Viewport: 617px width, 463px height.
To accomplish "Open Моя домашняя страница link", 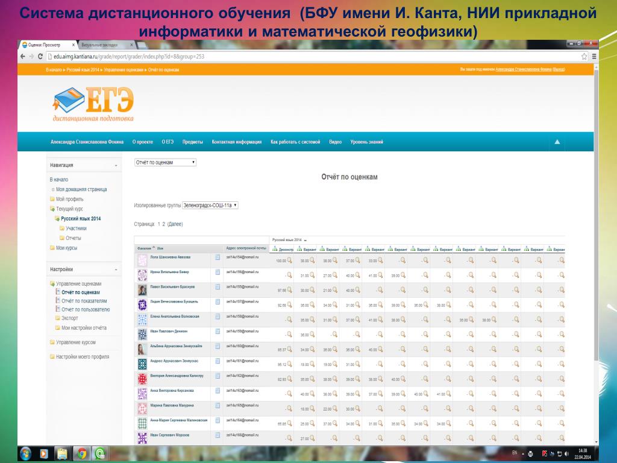I will point(81,189).
